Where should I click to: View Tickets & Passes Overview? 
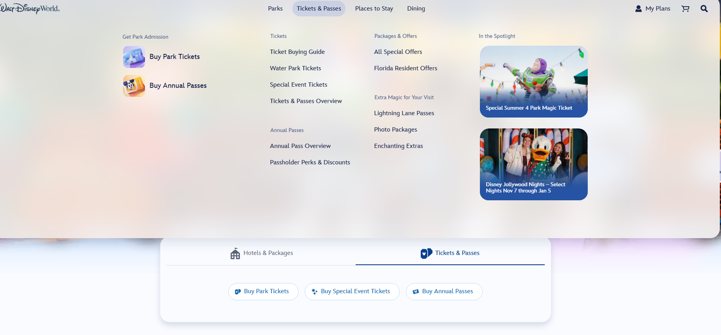point(306,101)
